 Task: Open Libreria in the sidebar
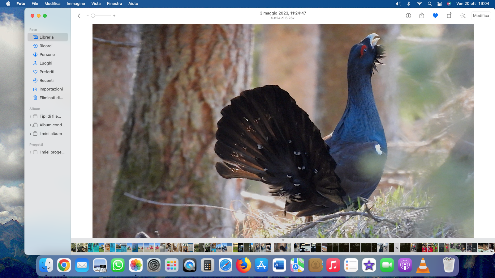coord(48,37)
